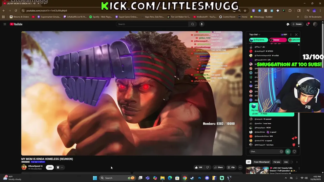324x182 pixels.
Task: Open YouTube account avatar menu
Action: coord(315,24)
